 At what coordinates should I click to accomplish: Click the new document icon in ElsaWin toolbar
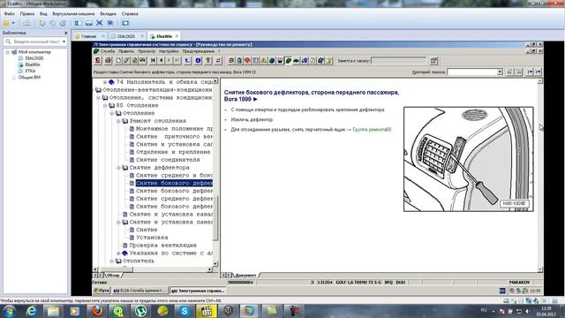tap(118, 61)
